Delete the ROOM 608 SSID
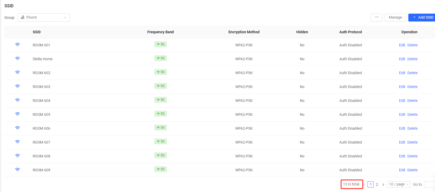This screenshot has height=192, width=435. click(x=412, y=156)
